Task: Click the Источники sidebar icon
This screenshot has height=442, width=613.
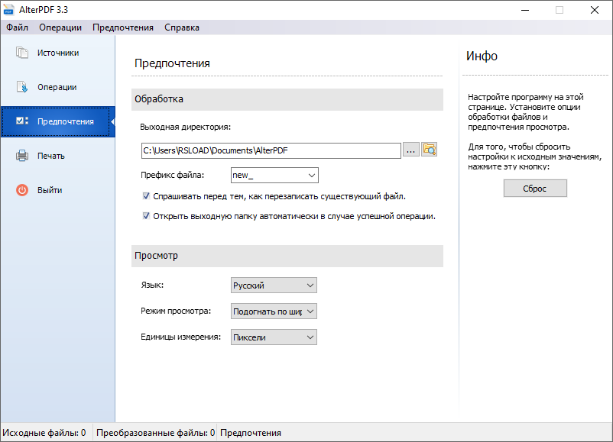Action: (x=21, y=53)
